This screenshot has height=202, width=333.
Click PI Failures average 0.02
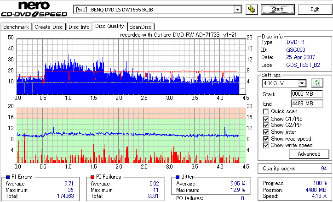[154, 184]
